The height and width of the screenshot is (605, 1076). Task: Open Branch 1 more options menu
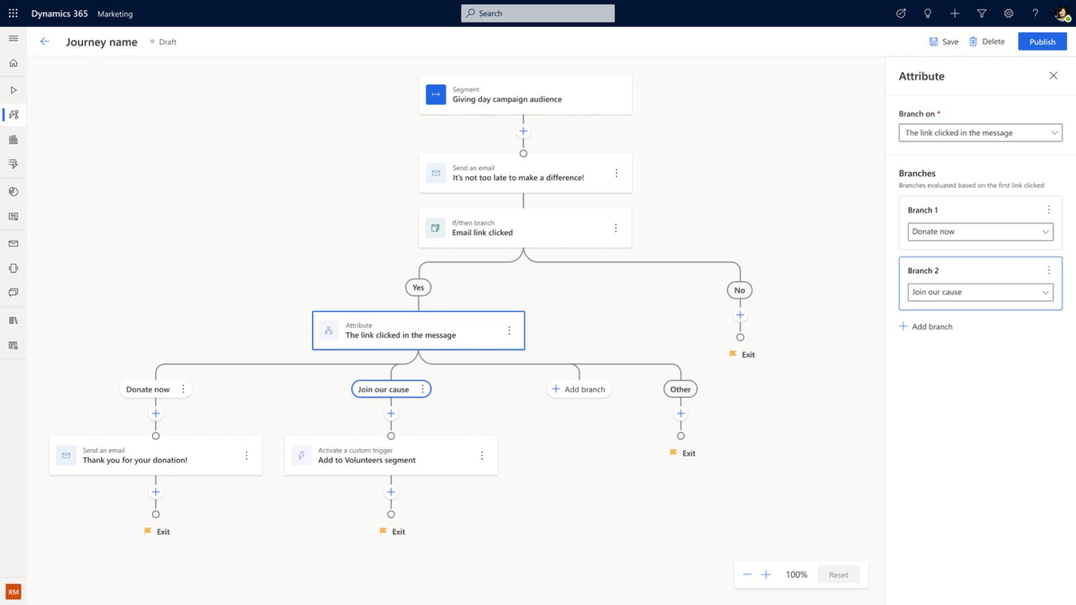[x=1048, y=210]
